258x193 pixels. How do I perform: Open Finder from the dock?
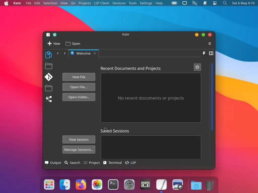[x=65, y=184]
